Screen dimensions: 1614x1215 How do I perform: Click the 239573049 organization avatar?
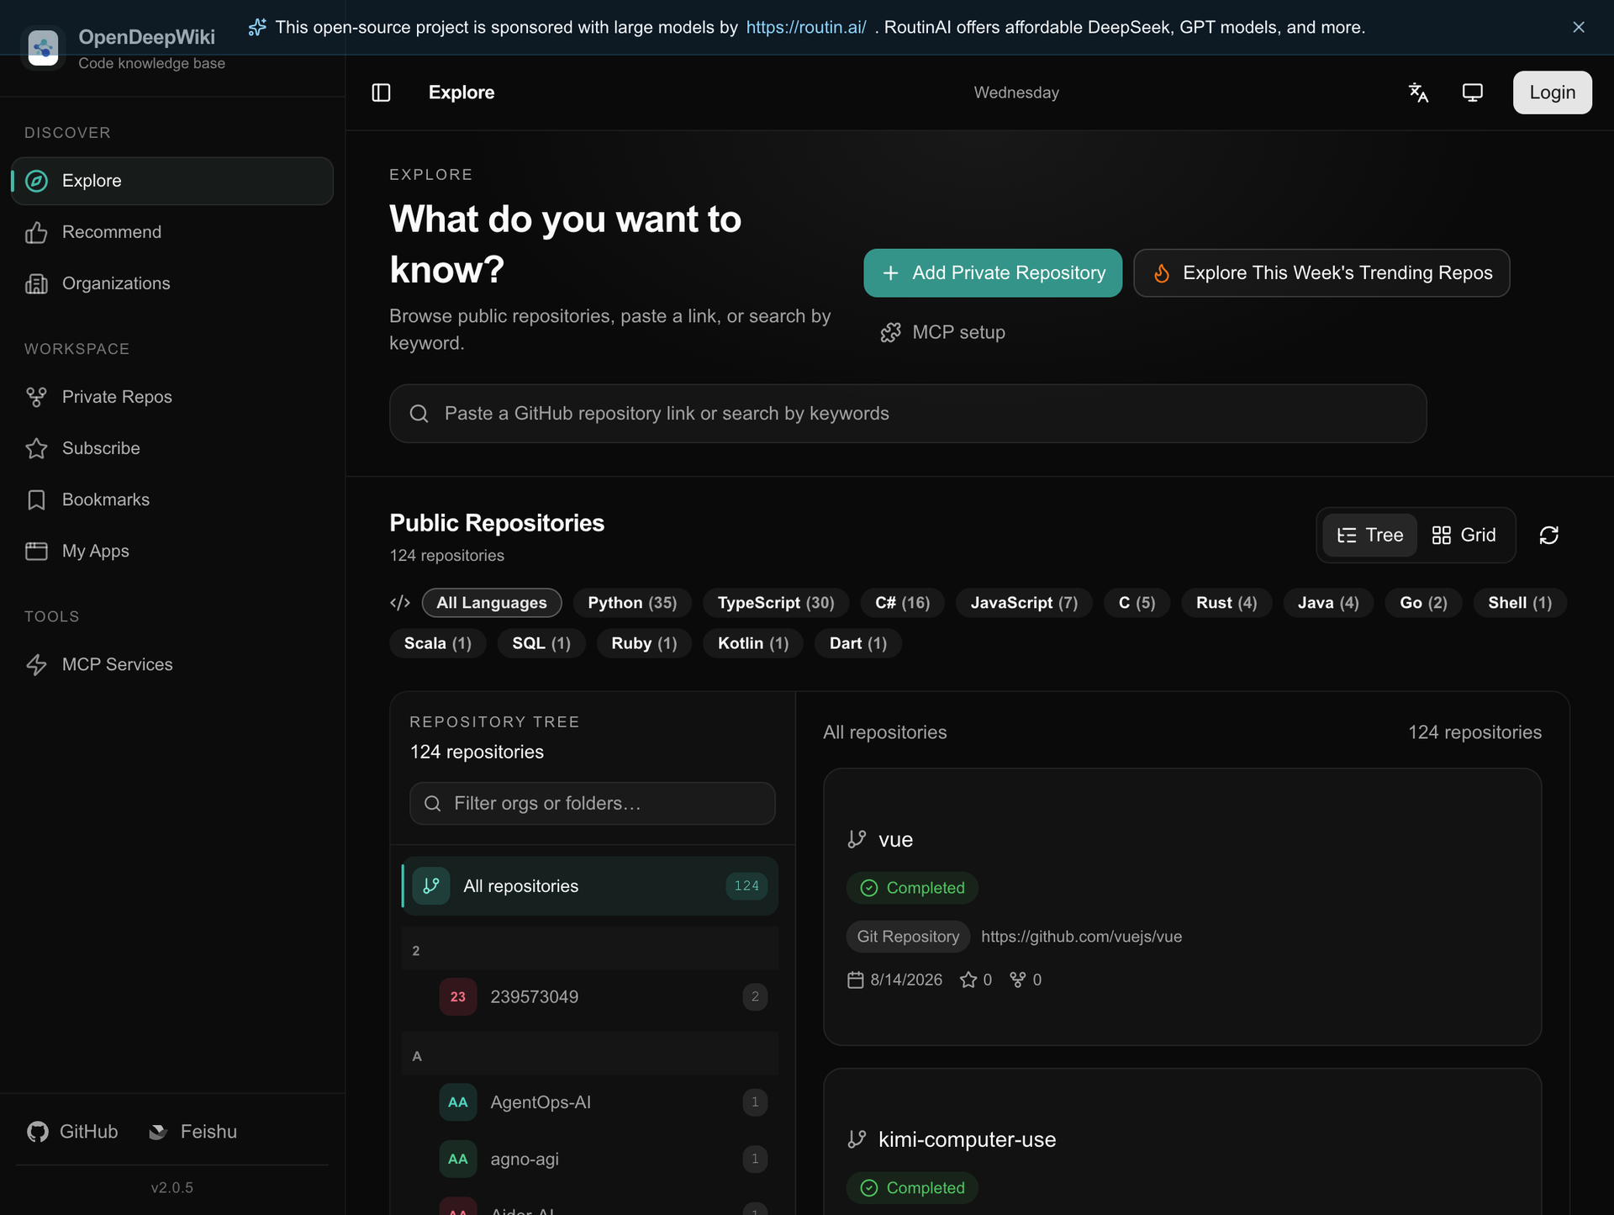(458, 996)
